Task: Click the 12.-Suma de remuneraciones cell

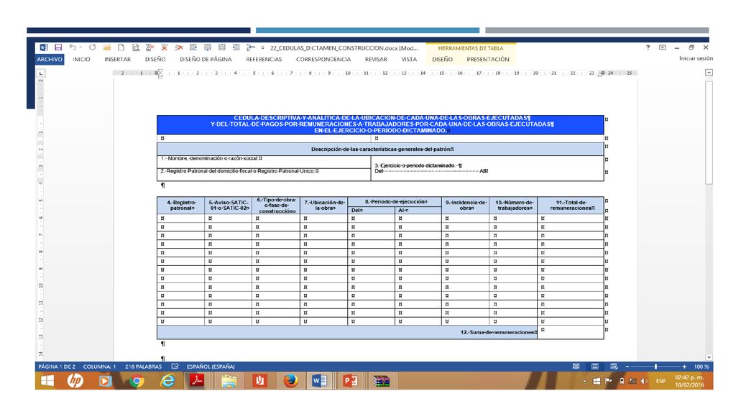Action: coord(347,332)
